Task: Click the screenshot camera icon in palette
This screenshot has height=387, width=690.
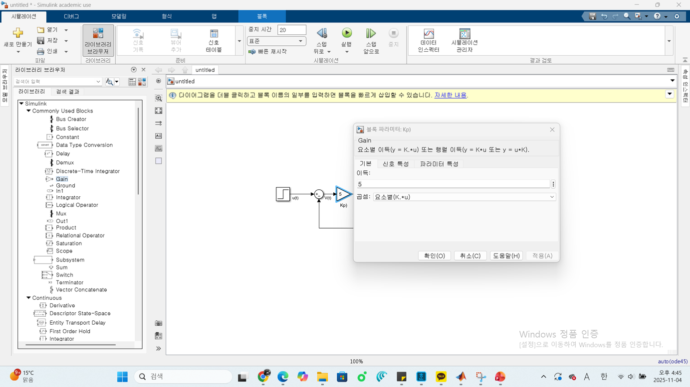Action: tap(159, 323)
